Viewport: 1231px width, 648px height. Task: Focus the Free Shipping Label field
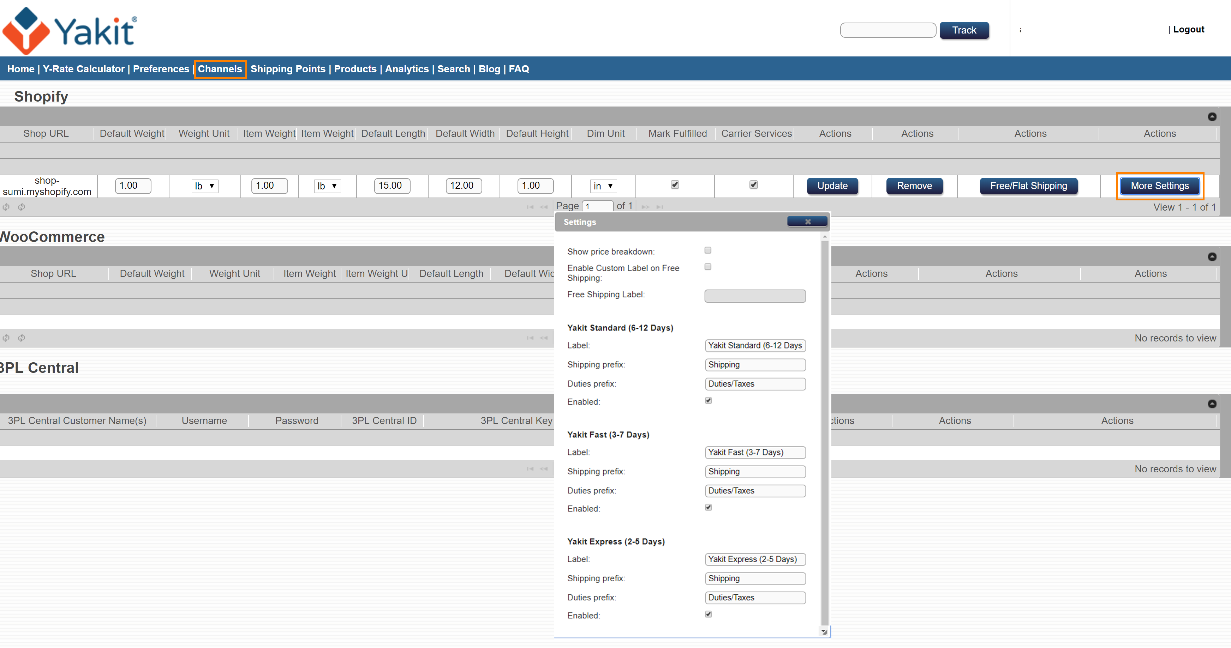(x=755, y=296)
